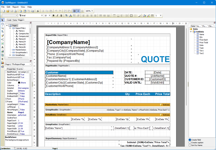The height and width of the screenshot is (150, 216).
Task: Open the Help menu
Action: [29, 7]
